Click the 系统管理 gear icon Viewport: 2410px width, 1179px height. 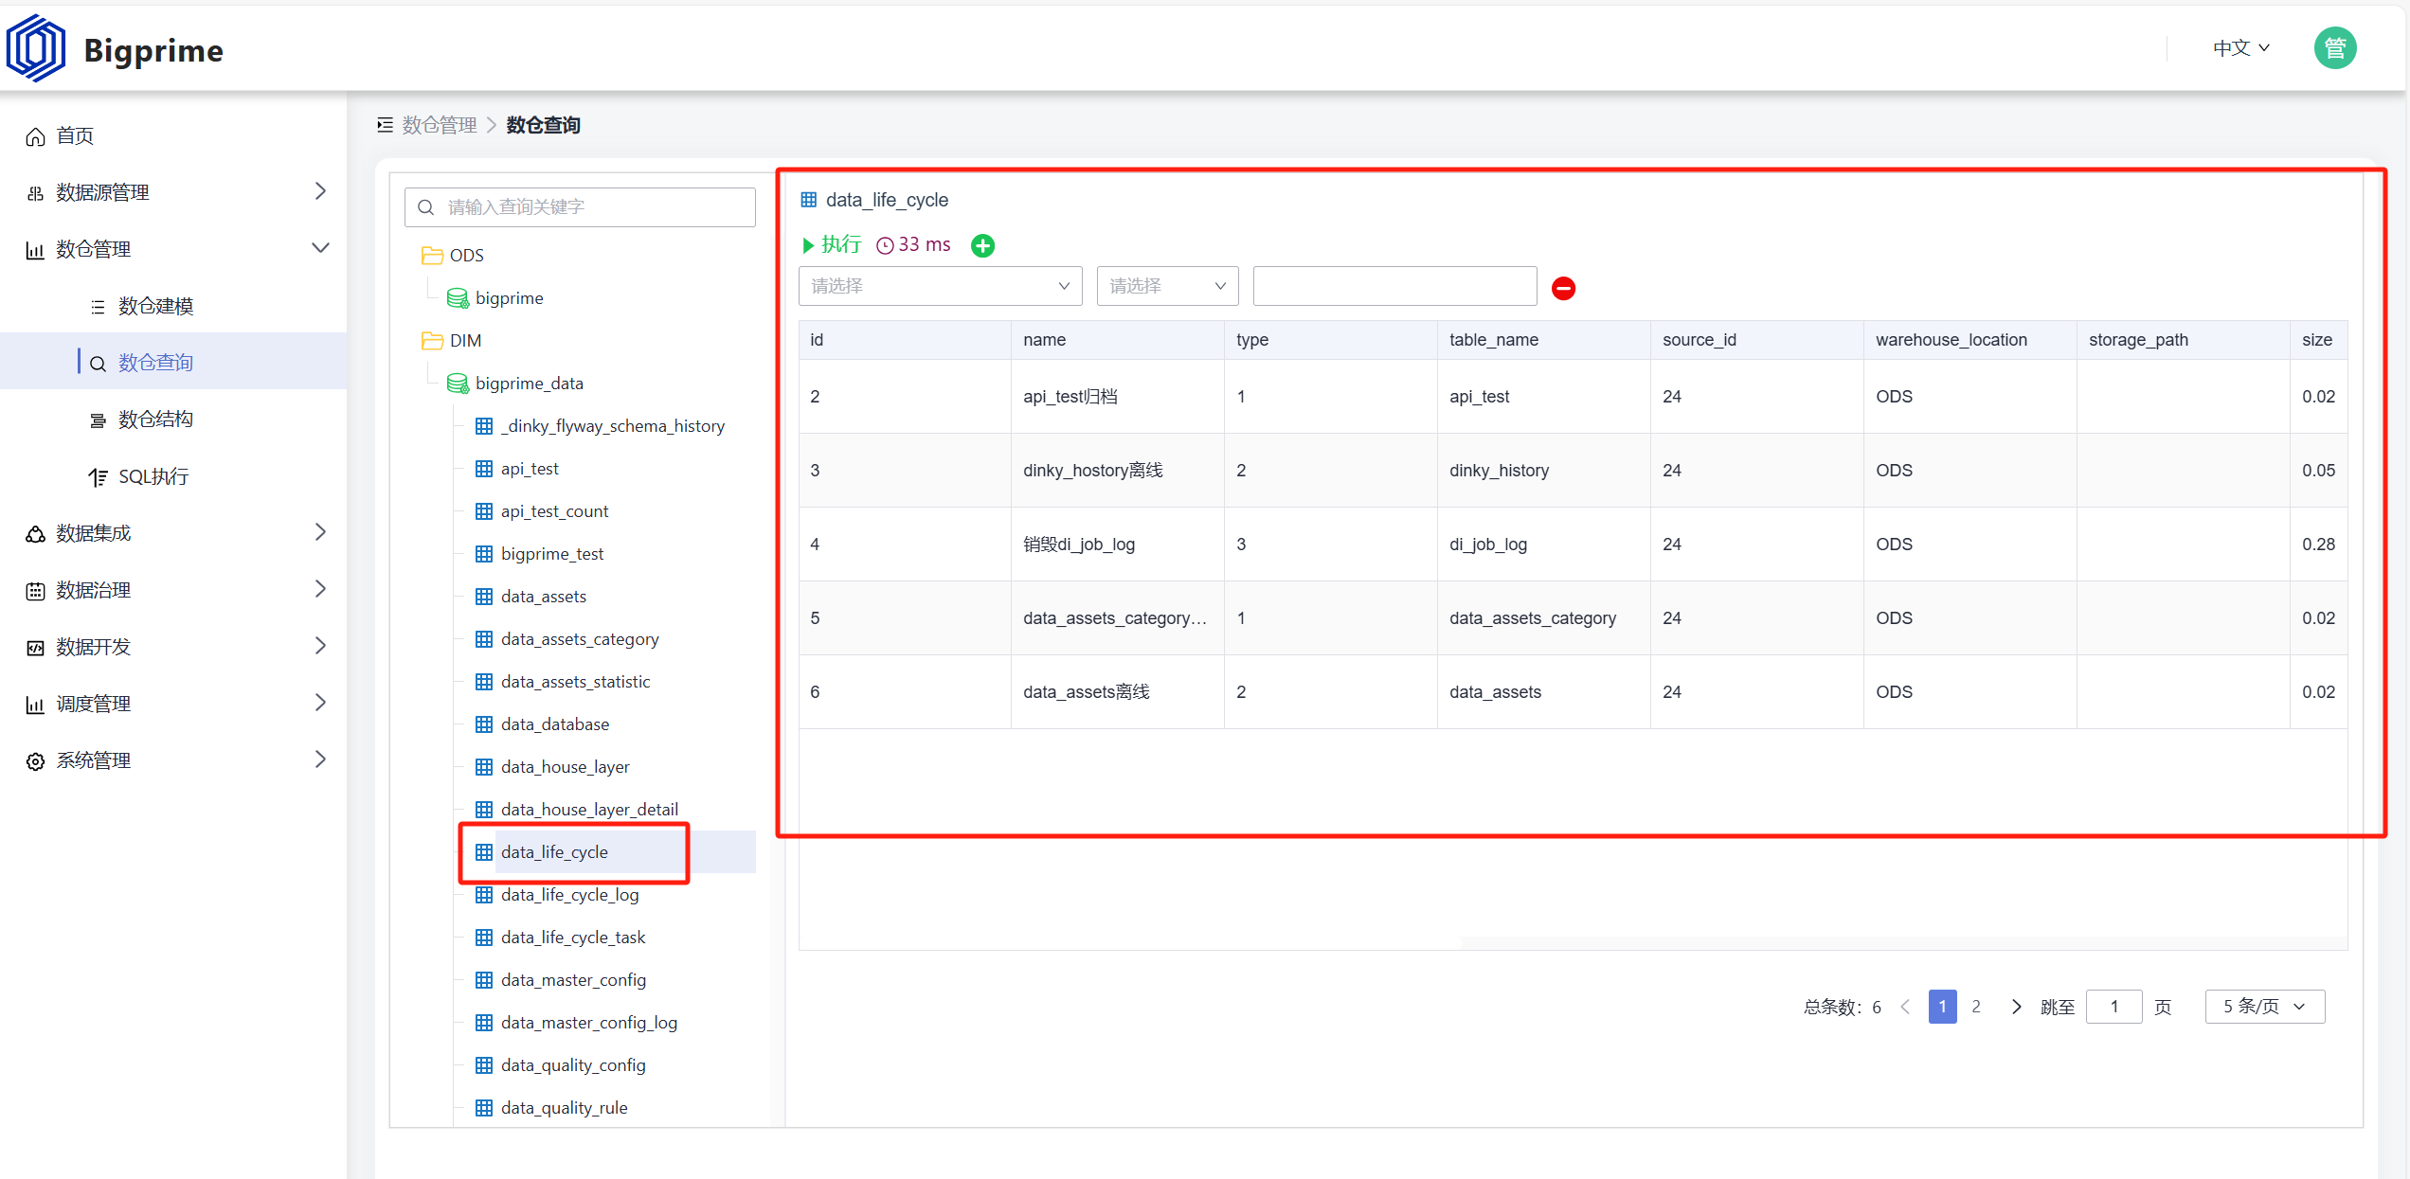(35, 761)
